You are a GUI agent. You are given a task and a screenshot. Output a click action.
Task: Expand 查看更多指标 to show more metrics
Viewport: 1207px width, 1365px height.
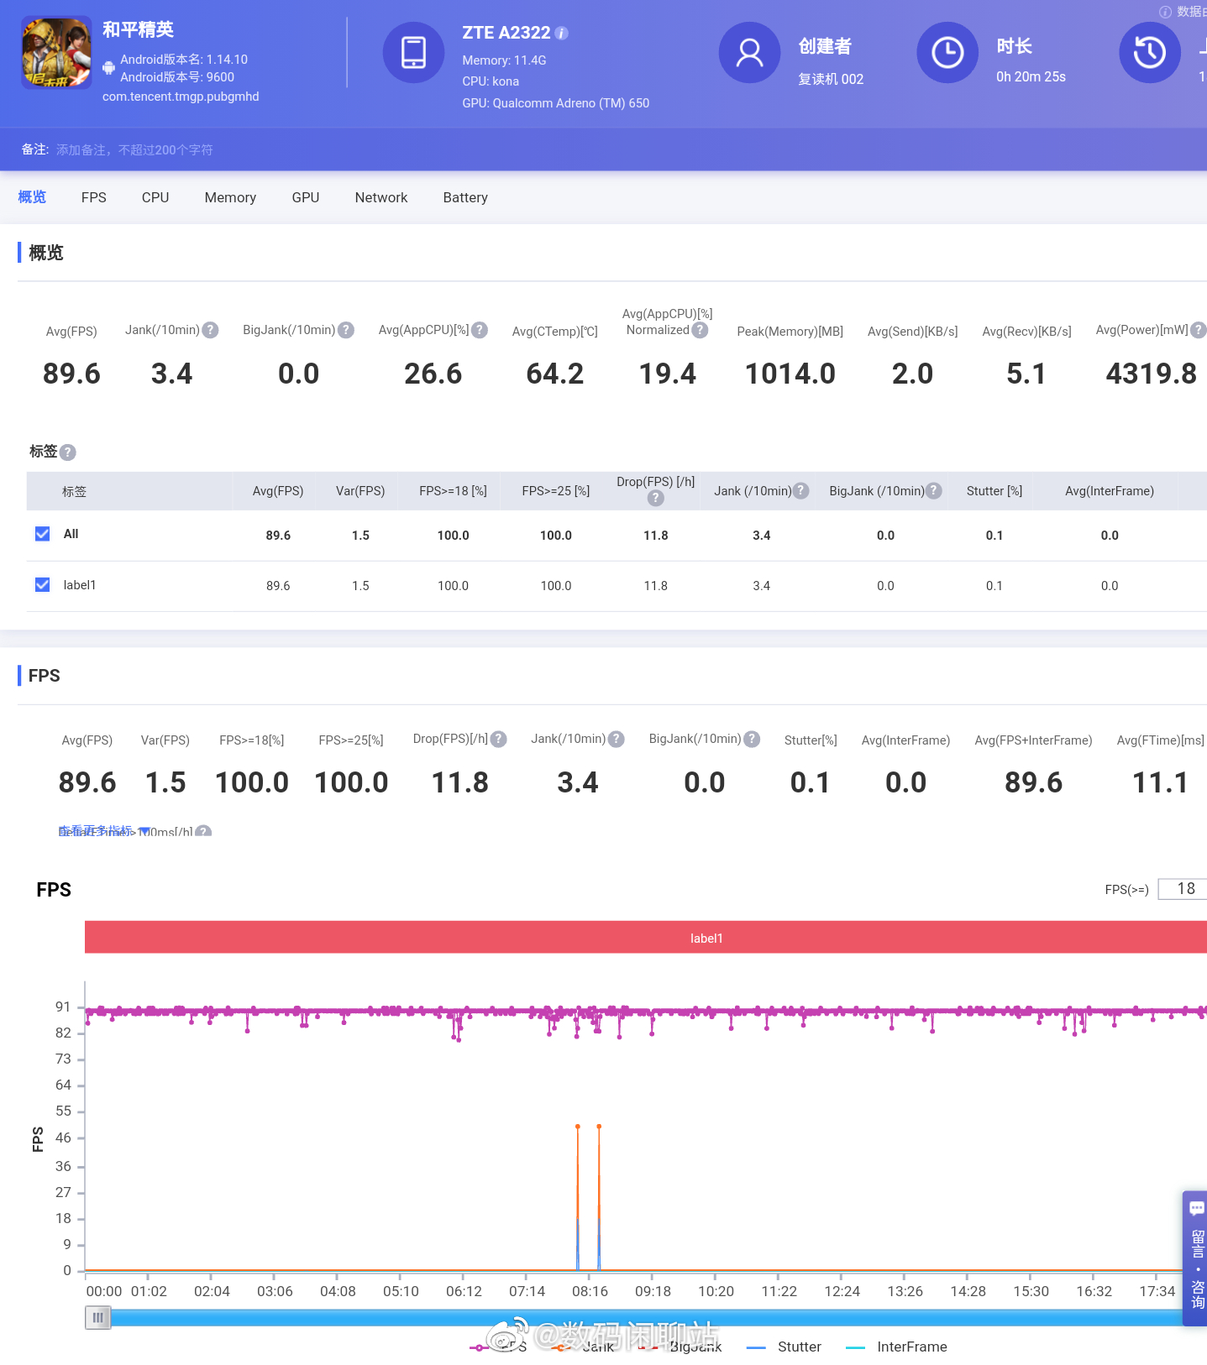pyautogui.click(x=96, y=831)
